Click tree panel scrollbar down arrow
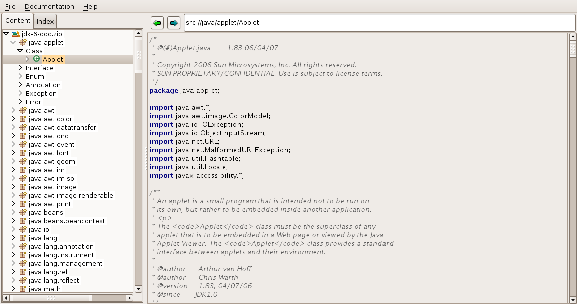Image resolution: width=577 pixels, height=304 pixels. coord(138,289)
